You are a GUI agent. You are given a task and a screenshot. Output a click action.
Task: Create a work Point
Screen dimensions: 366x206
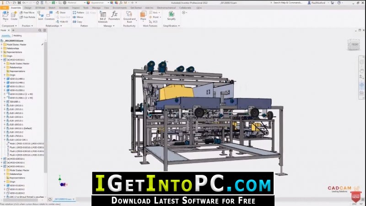(155, 17)
